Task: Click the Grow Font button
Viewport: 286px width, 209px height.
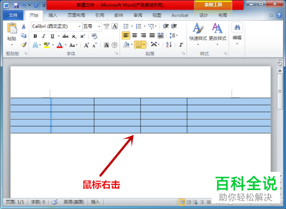Action: (86, 45)
